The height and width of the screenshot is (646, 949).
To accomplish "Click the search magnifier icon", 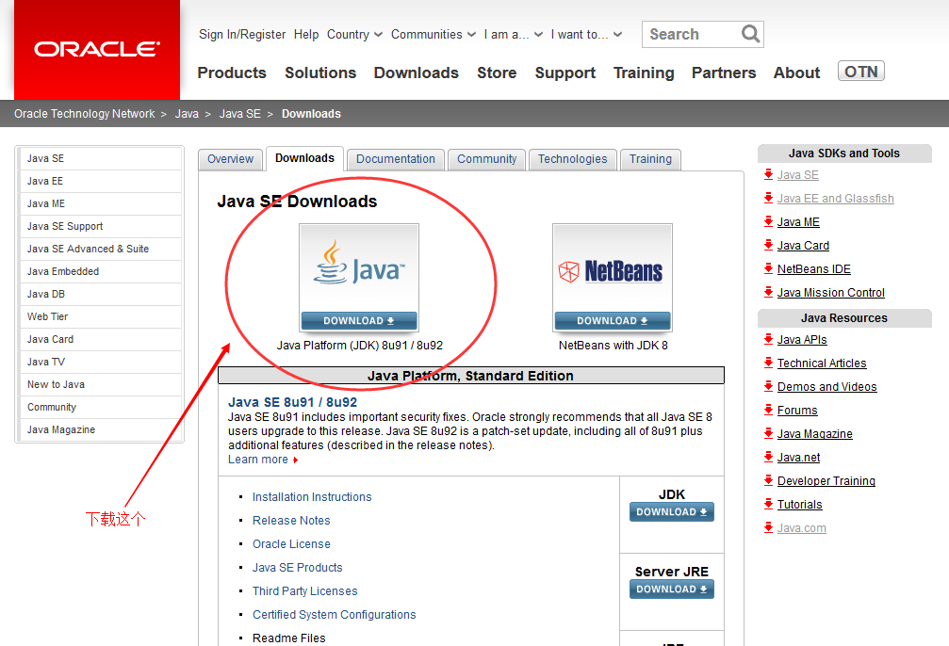I will pos(750,34).
